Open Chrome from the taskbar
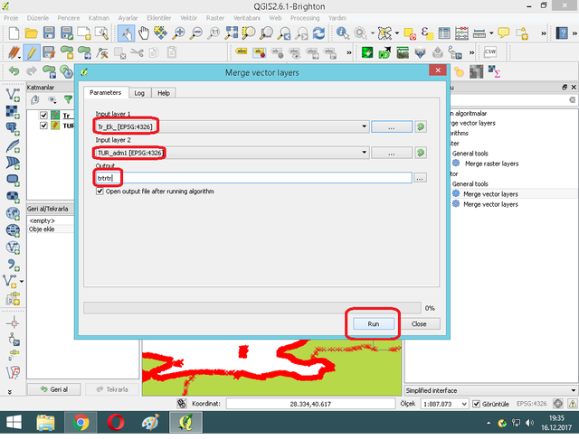The height and width of the screenshot is (439, 579). [81, 423]
